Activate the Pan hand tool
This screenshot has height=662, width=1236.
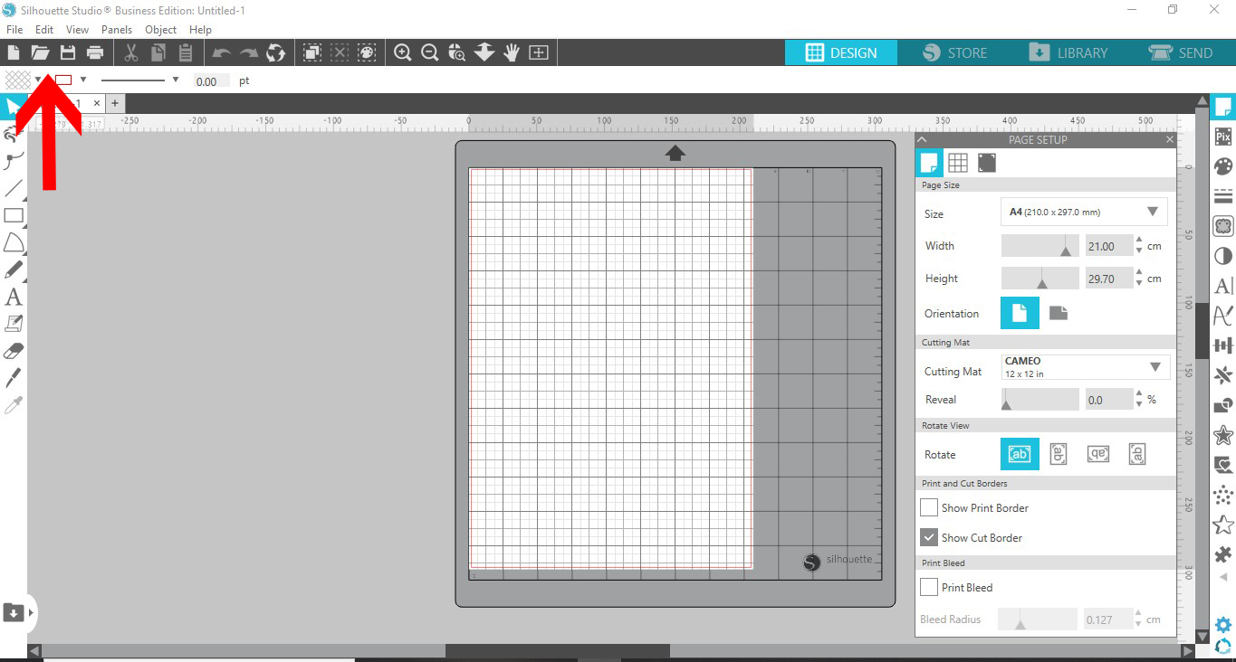click(512, 52)
